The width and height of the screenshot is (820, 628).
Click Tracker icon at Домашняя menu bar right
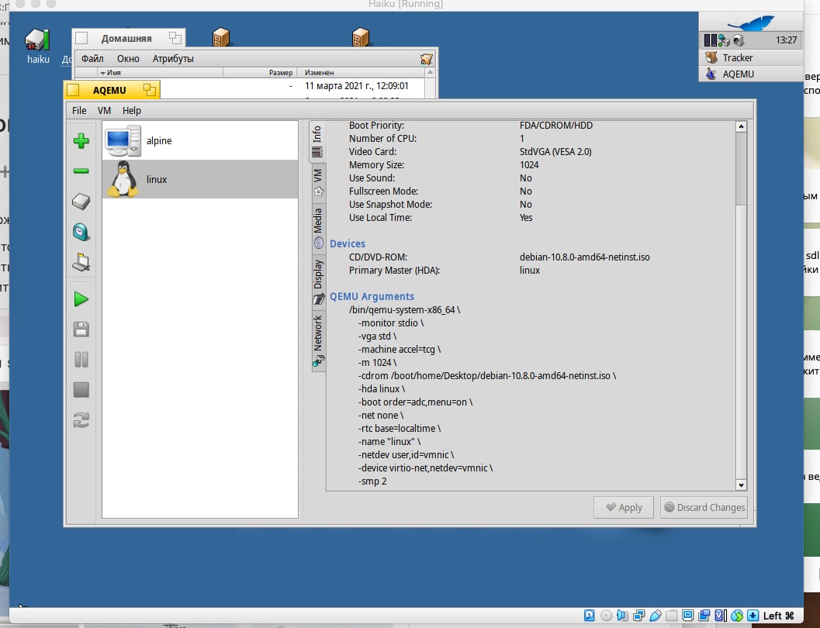coord(426,59)
